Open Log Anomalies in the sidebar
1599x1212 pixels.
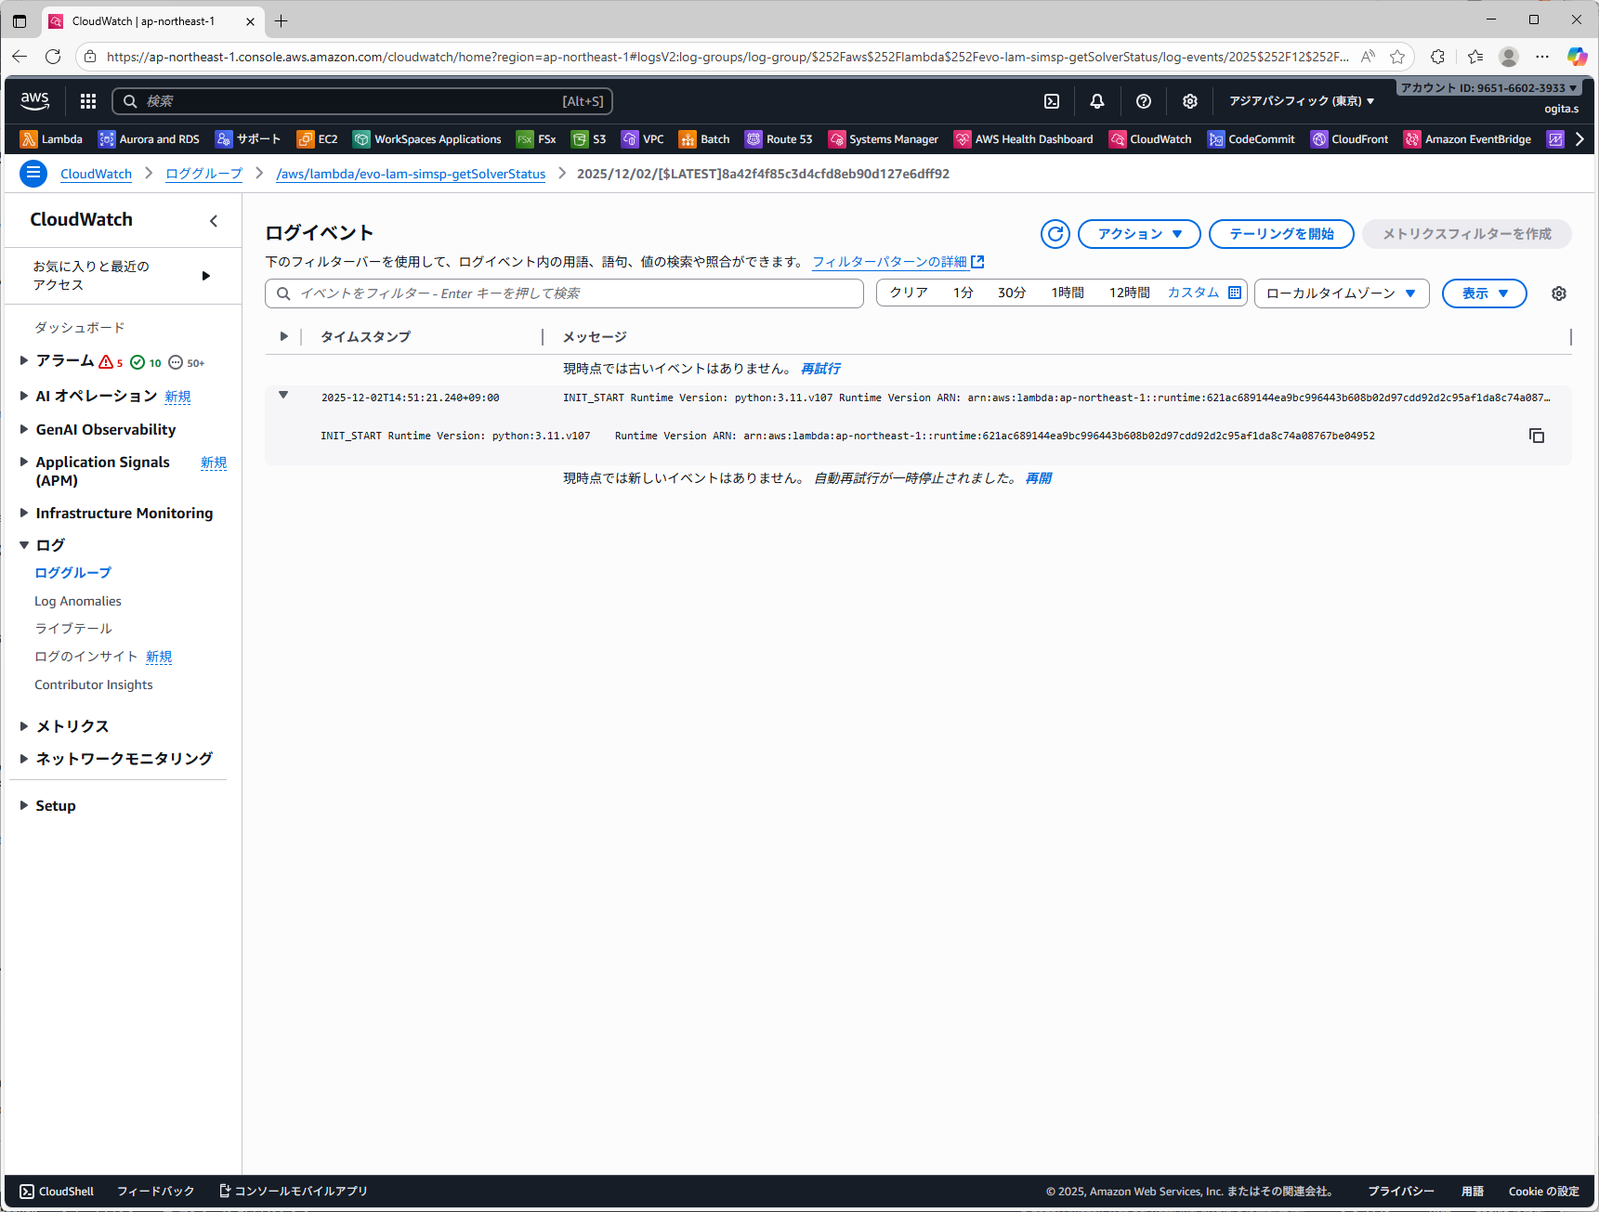[x=78, y=601]
